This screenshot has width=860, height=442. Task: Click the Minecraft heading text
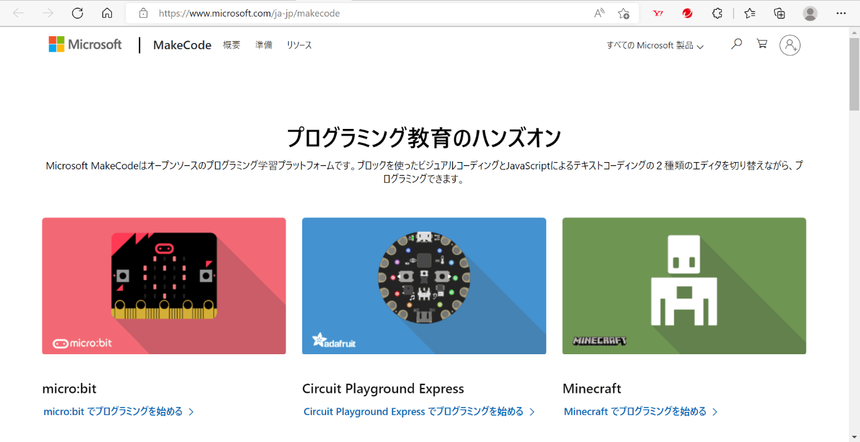pos(592,389)
